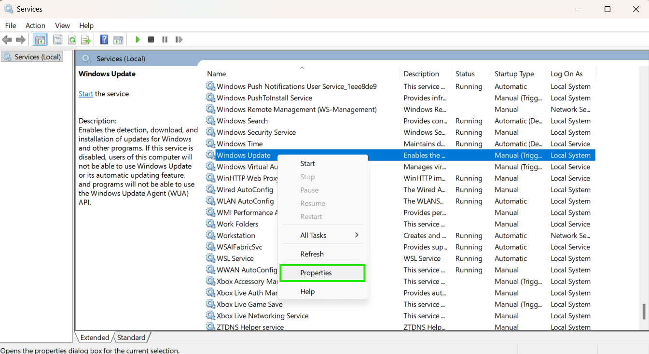The image size is (649, 354).
Task: Click the blue question mark Help icon
Action: 104,40
